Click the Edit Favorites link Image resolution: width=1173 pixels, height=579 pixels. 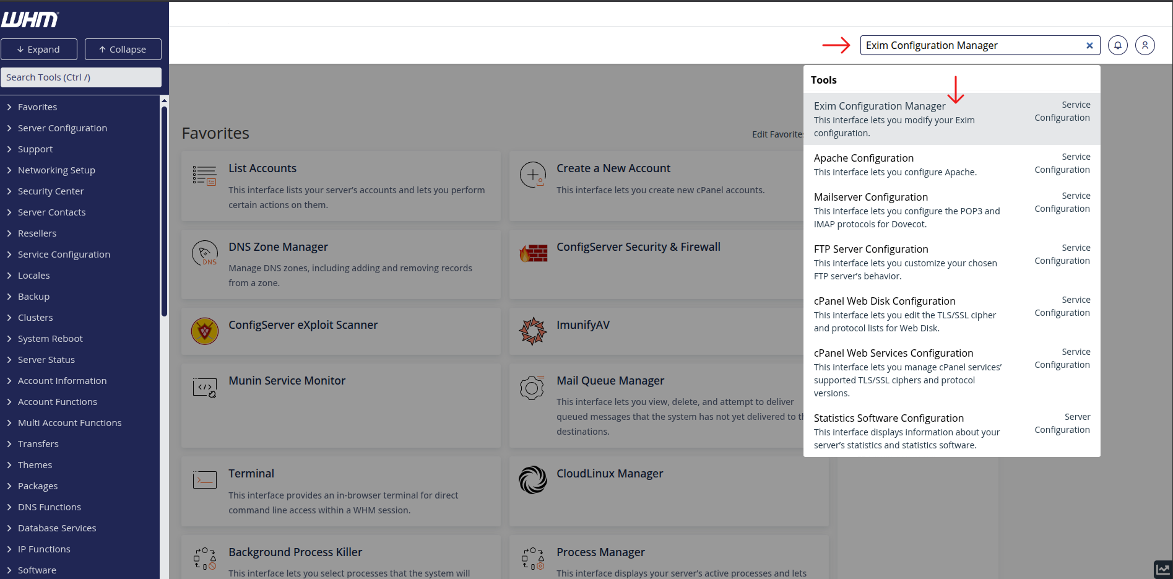pyautogui.click(x=777, y=134)
